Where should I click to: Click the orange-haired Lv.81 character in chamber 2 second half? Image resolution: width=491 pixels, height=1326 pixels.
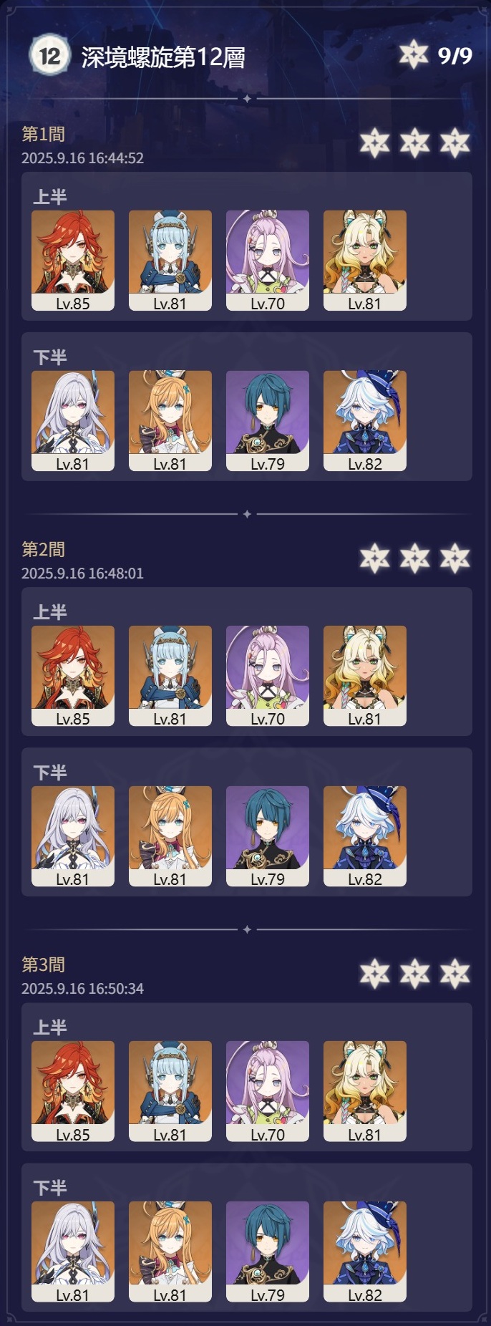pyautogui.click(x=170, y=836)
